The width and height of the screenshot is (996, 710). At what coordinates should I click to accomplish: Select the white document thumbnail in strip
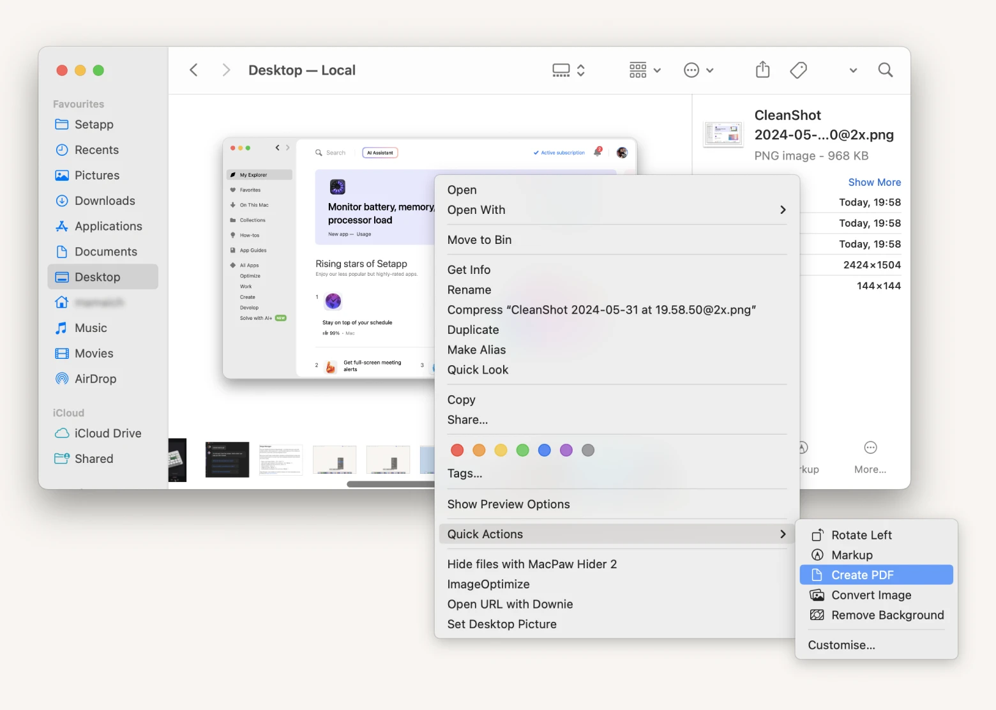(281, 460)
